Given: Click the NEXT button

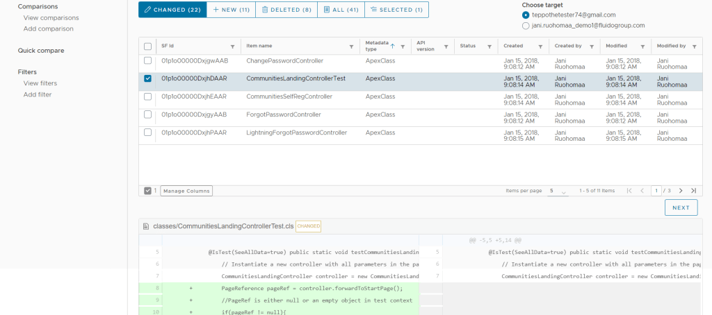Looking at the screenshot, I should tap(681, 207).
